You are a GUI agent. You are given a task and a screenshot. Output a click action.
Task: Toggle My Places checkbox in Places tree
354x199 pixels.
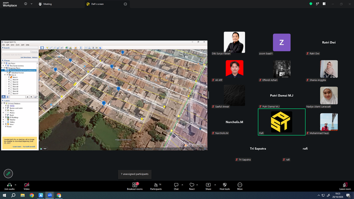point(4,64)
